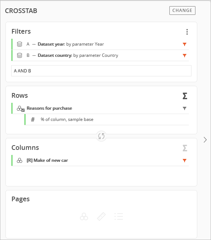Toggle Rows totals with the Sigma icon
This screenshot has height=240, width=211.
[x=185, y=96]
